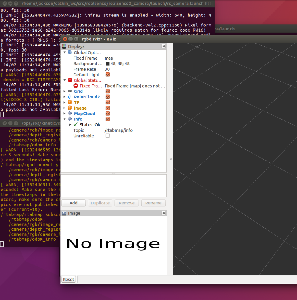This screenshot has height=300, width=297.
Task: Close the Displays panel
Action: tap(163, 46)
